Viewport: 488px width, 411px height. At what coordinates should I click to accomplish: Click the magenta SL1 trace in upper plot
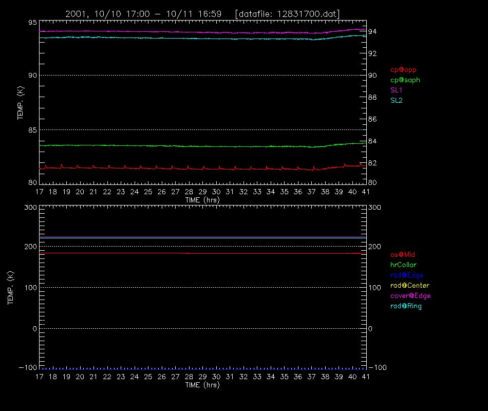tap(202, 32)
